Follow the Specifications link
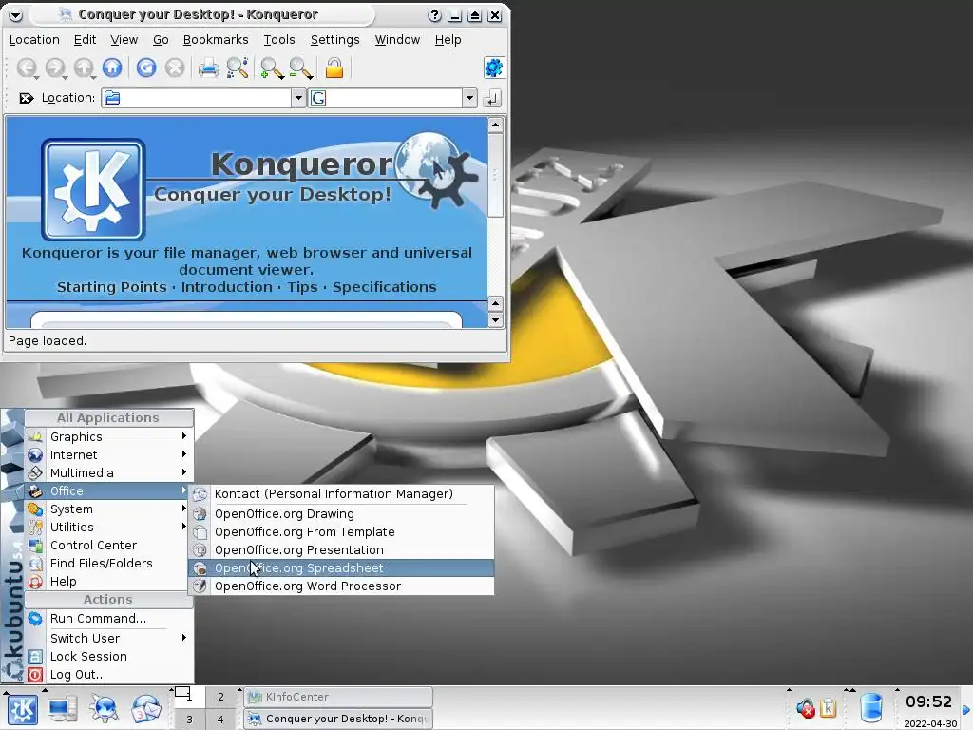This screenshot has height=730, width=973. pyautogui.click(x=384, y=287)
